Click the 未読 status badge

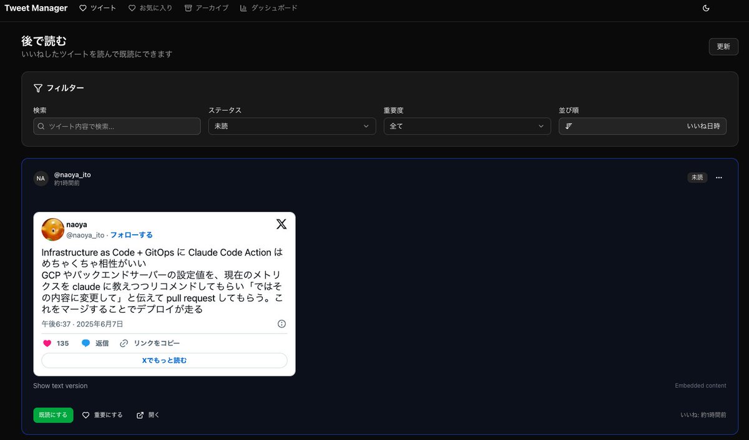pos(697,178)
